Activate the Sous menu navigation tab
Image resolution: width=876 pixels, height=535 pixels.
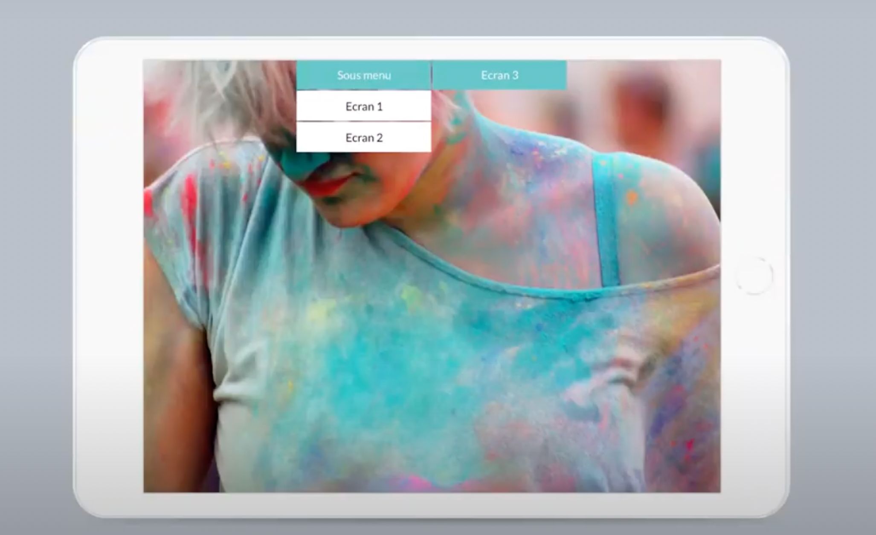364,75
